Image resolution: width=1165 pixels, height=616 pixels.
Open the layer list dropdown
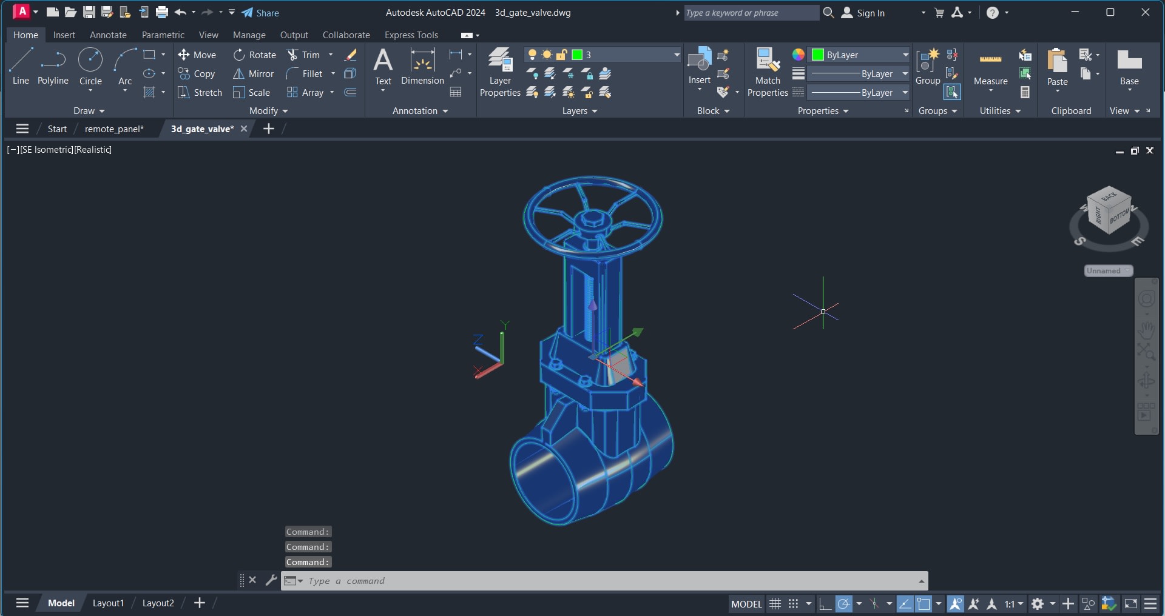point(676,55)
